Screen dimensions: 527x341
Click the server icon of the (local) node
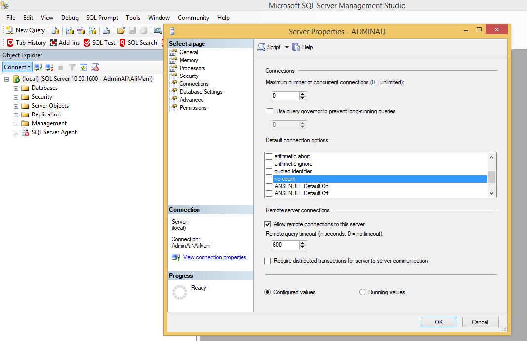click(16, 79)
